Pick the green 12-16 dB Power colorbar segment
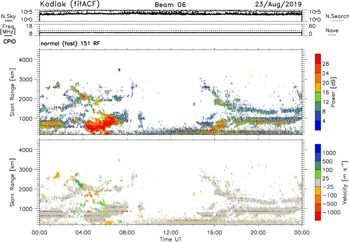 coord(318,97)
